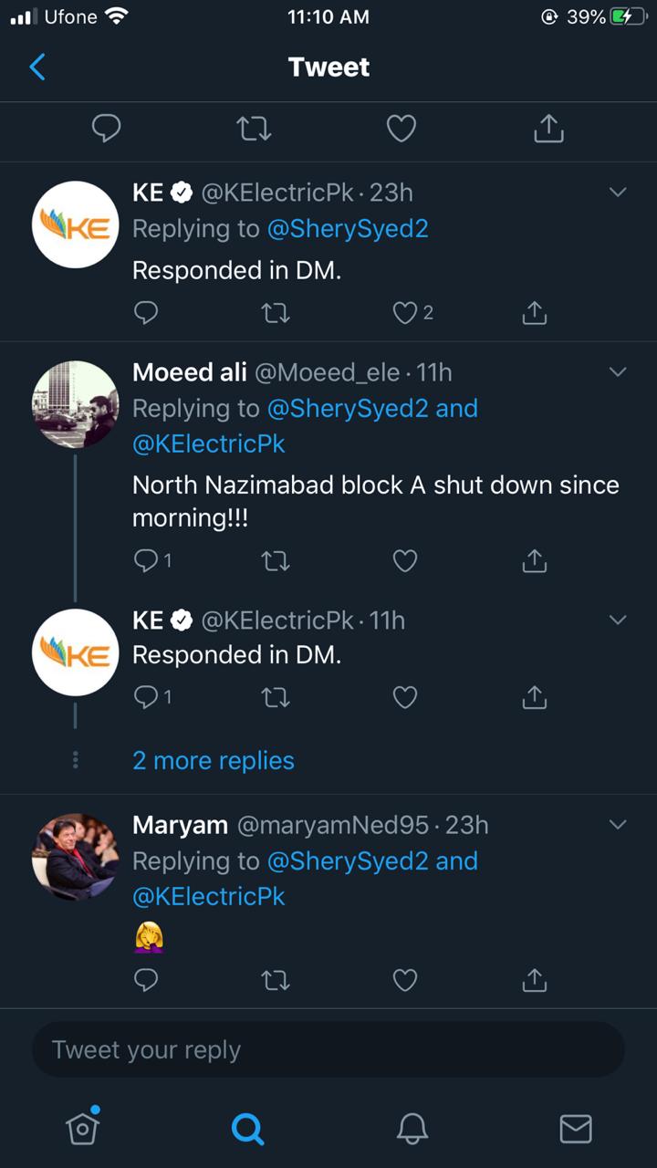Screen dimensions: 657x1168
Task: Go to the Home tab
Action: [x=83, y=1129]
